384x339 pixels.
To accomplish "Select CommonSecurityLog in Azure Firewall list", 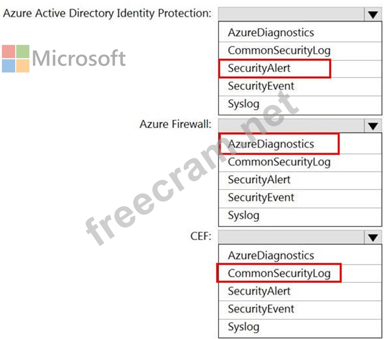I will [x=279, y=162].
